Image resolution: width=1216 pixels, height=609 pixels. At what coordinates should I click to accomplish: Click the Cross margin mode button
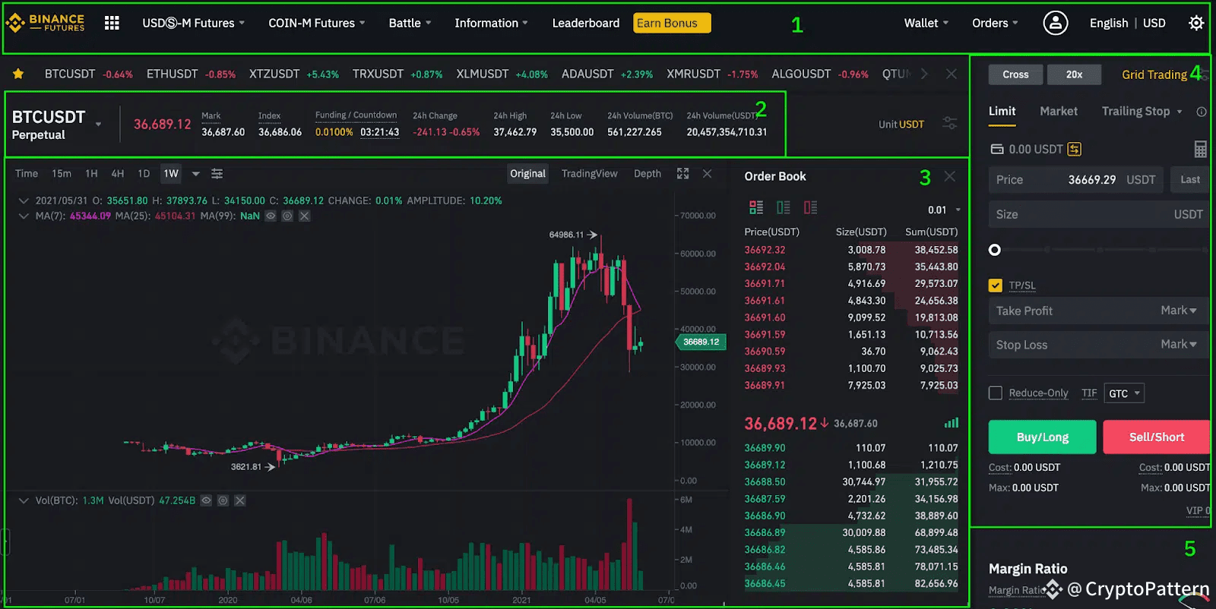[1015, 74]
